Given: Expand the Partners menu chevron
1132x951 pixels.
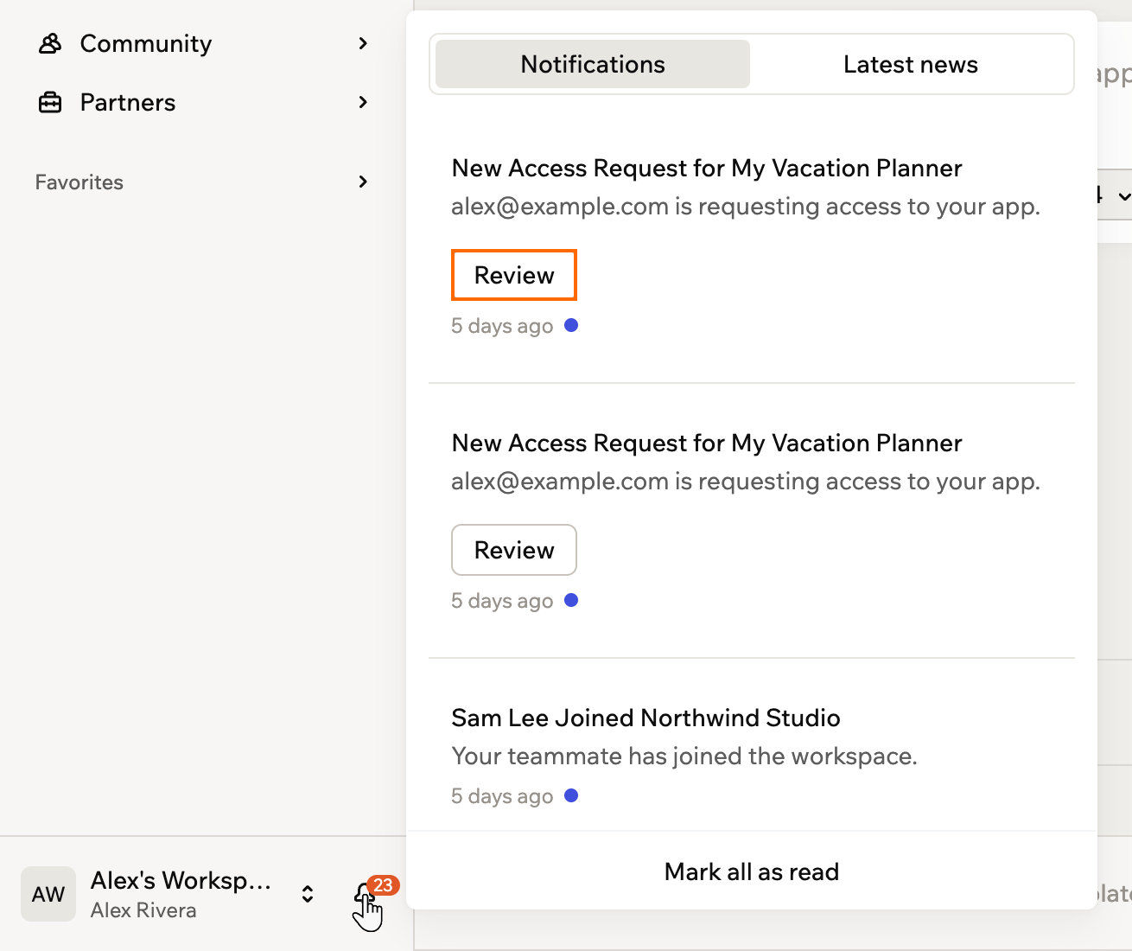Looking at the screenshot, I should (x=363, y=102).
